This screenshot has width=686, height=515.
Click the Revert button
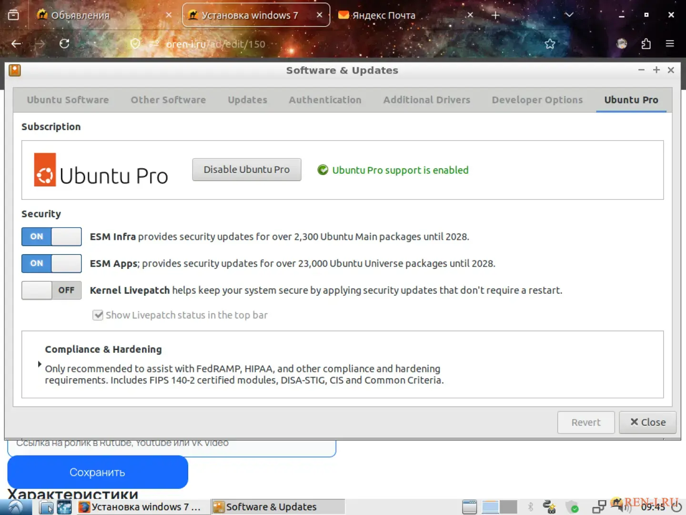click(x=586, y=422)
